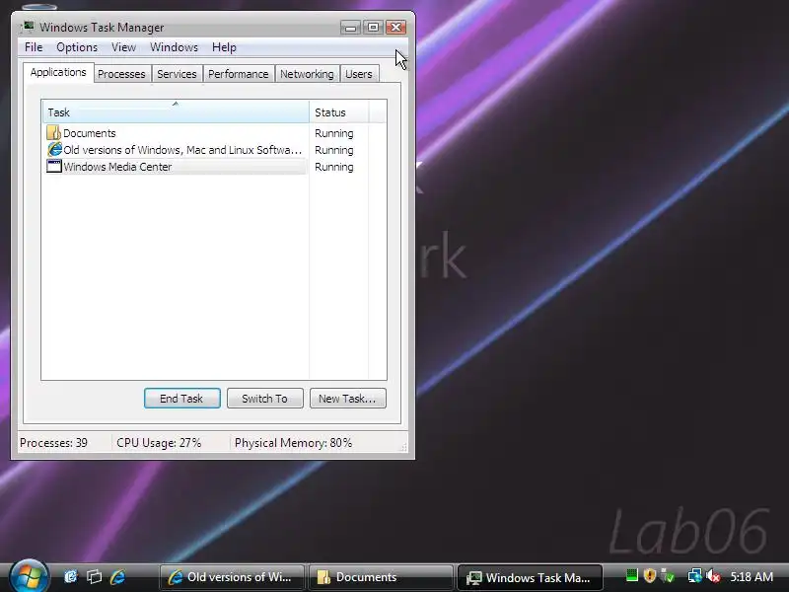Select the Applications tab
The image size is (789, 592).
pyautogui.click(x=58, y=72)
